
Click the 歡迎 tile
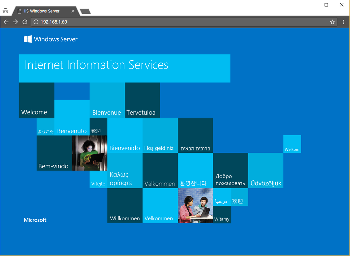(x=98, y=127)
